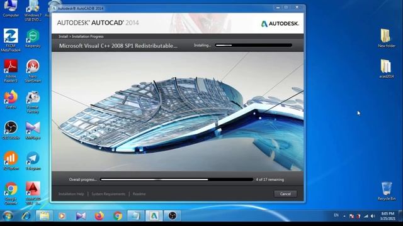Open the Recycle Bin
This screenshot has height=226, width=403.
(387, 191)
